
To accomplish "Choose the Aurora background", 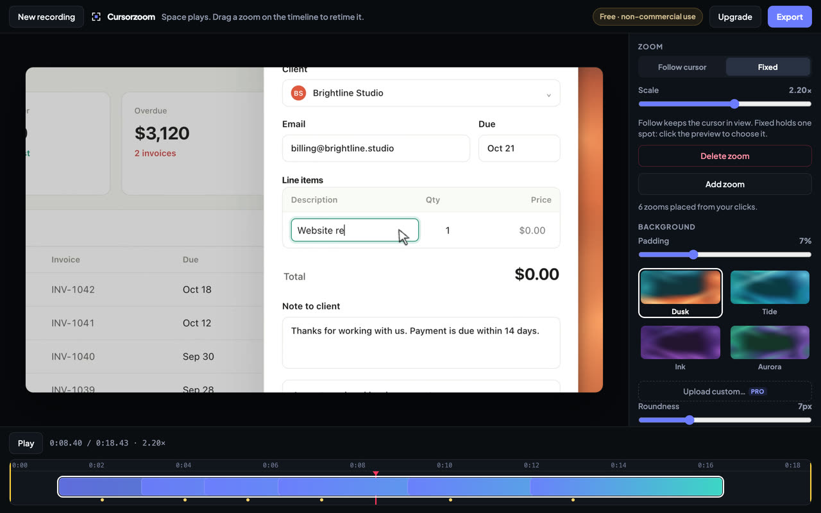I will coord(770,348).
